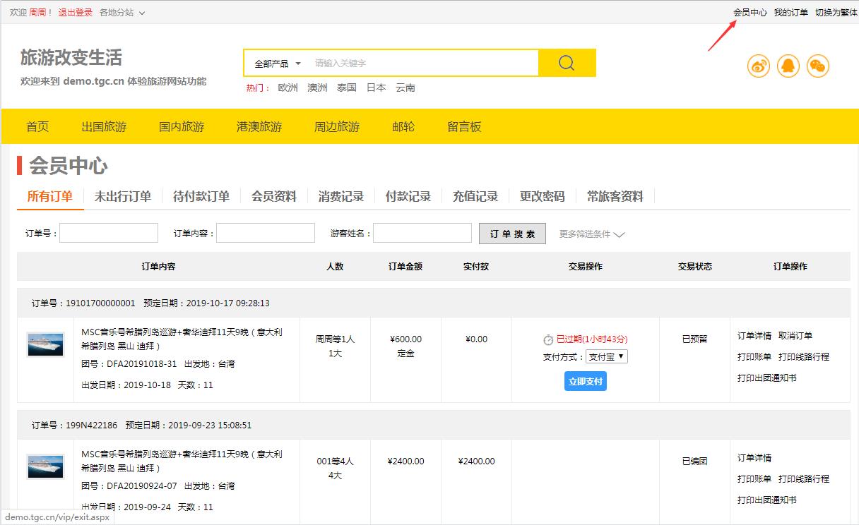Switch to the 未出行订单 tab
859x525 pixels.
click(x=123, y=197)
